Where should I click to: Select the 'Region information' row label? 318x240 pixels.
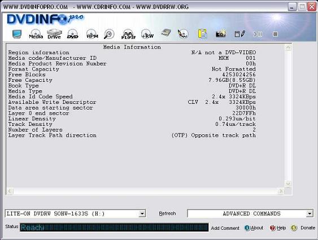(38, 53)
